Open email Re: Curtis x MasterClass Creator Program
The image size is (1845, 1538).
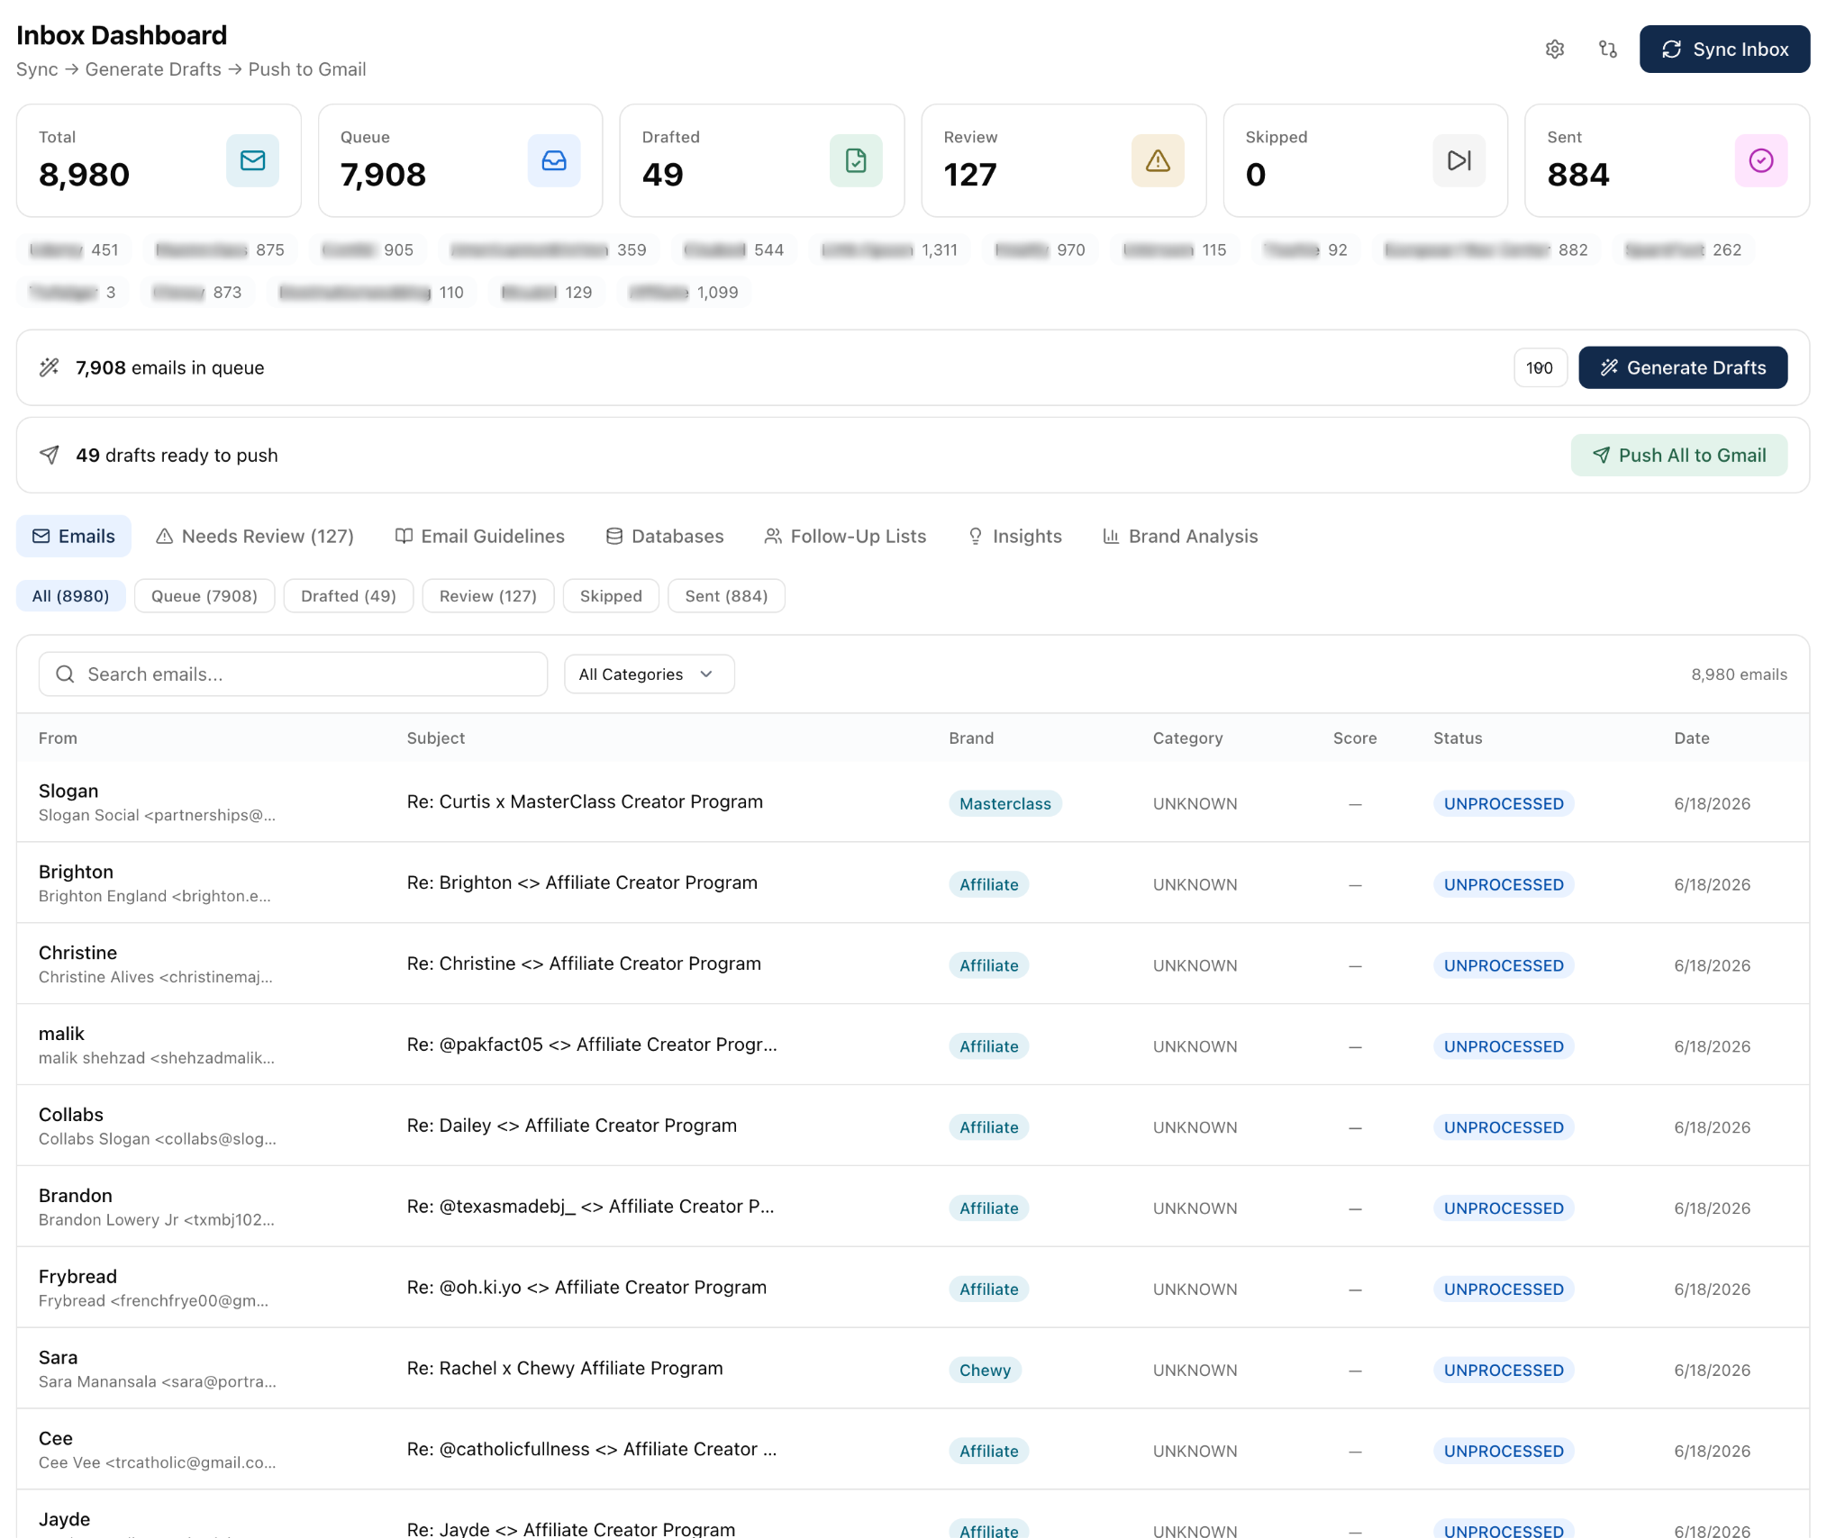(585, 801)
